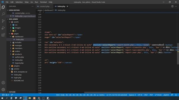Open the Terminal menu
The image size is (179, 100).
(43, 2)
